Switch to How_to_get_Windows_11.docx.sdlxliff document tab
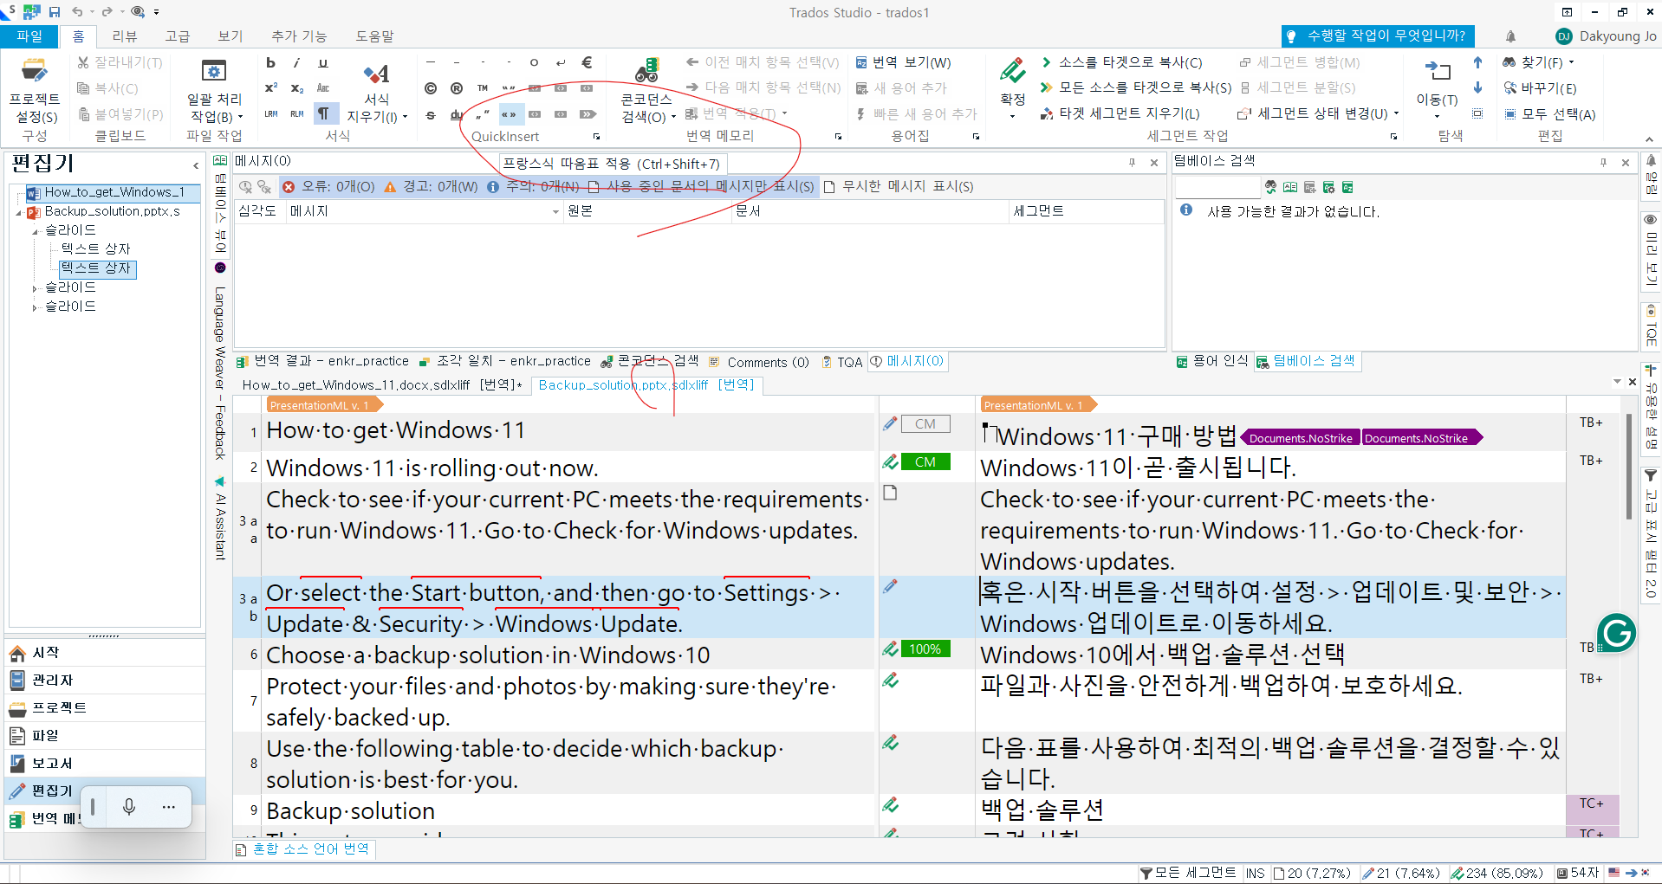The width and height of the screenshot is (1662, 884). (x=382, y=384)
